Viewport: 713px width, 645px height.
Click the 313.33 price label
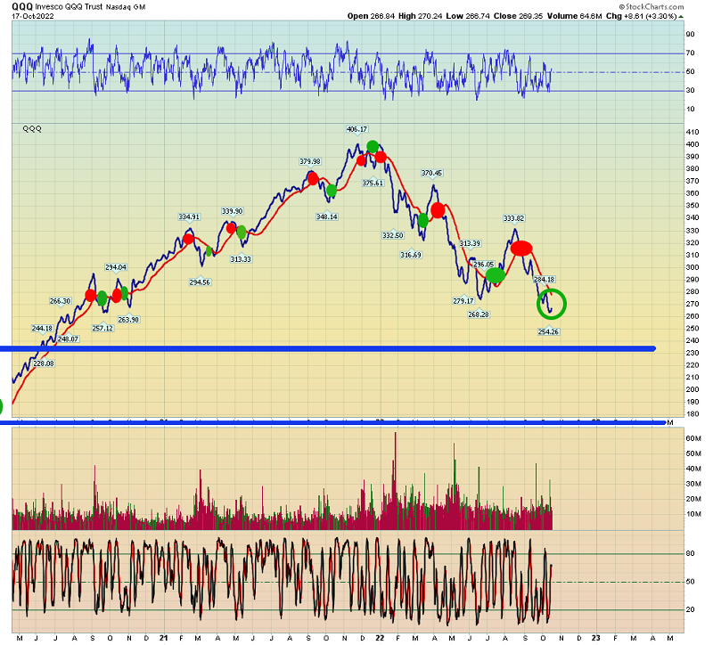pyautogui.click(x=241, y=259)
